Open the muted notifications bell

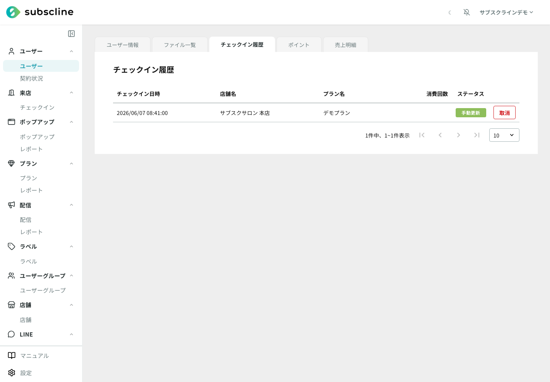[467, 12]
